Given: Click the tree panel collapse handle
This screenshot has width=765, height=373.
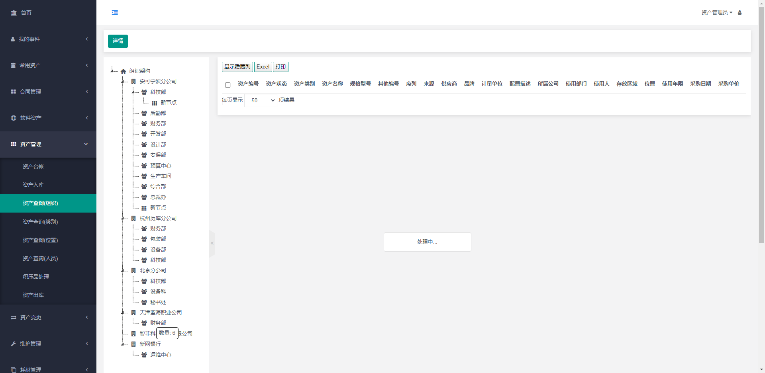Looking at the screenshot, I should tap(212, 243).
